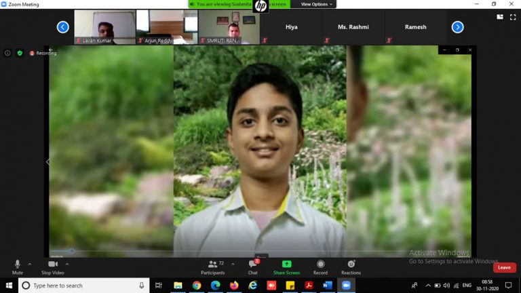Show hidden system tray icons
The width and height of the screenshot is (521, 293).
coord(428,286)
